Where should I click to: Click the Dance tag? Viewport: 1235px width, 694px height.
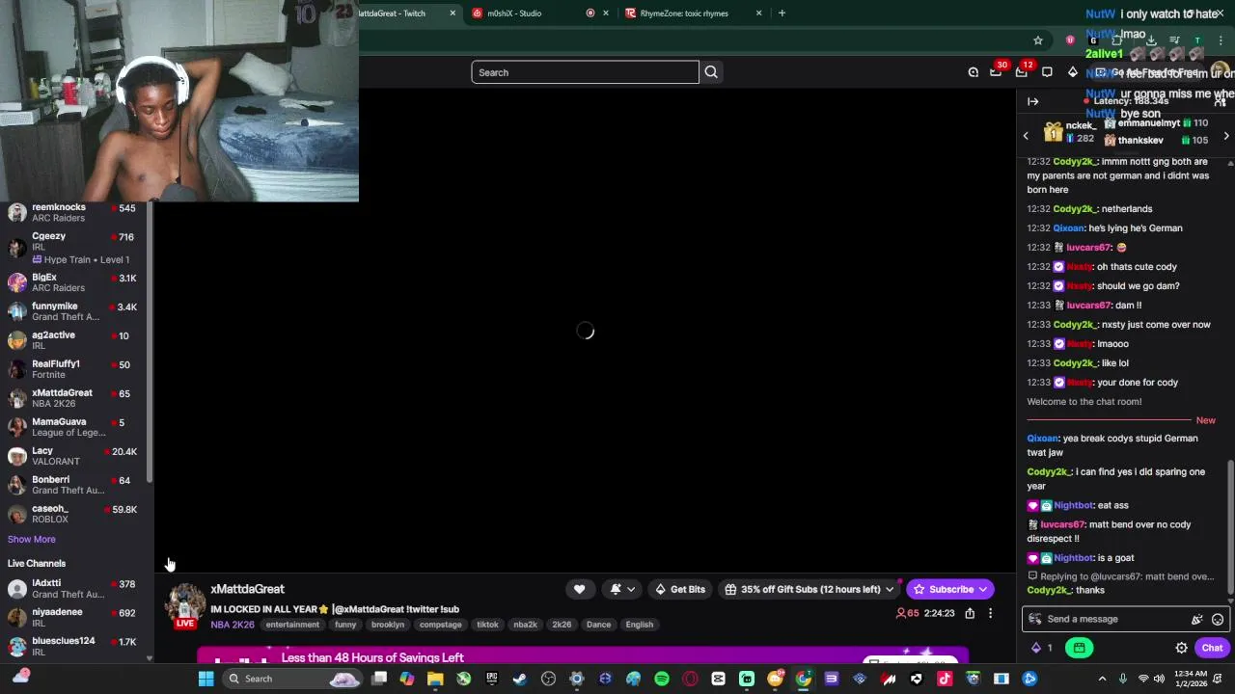[x=598, y=625]
